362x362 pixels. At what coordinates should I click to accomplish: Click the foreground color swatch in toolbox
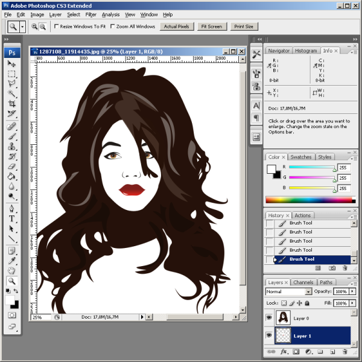tap(10, 299)
